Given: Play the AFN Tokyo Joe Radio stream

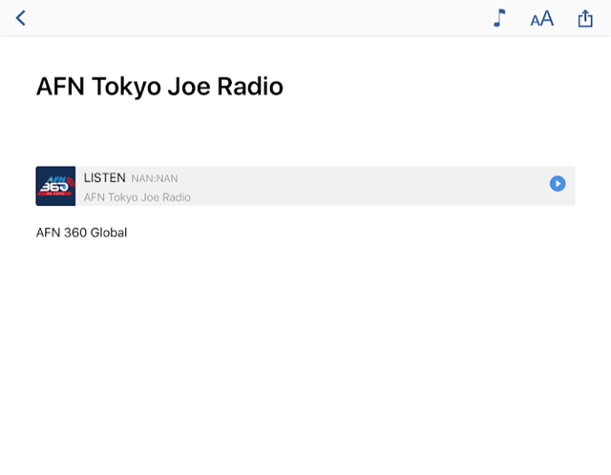Looking at the screenshot, I should pos(558,184).
